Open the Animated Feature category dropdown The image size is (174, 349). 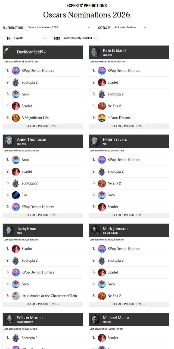[x=130, y=28]
